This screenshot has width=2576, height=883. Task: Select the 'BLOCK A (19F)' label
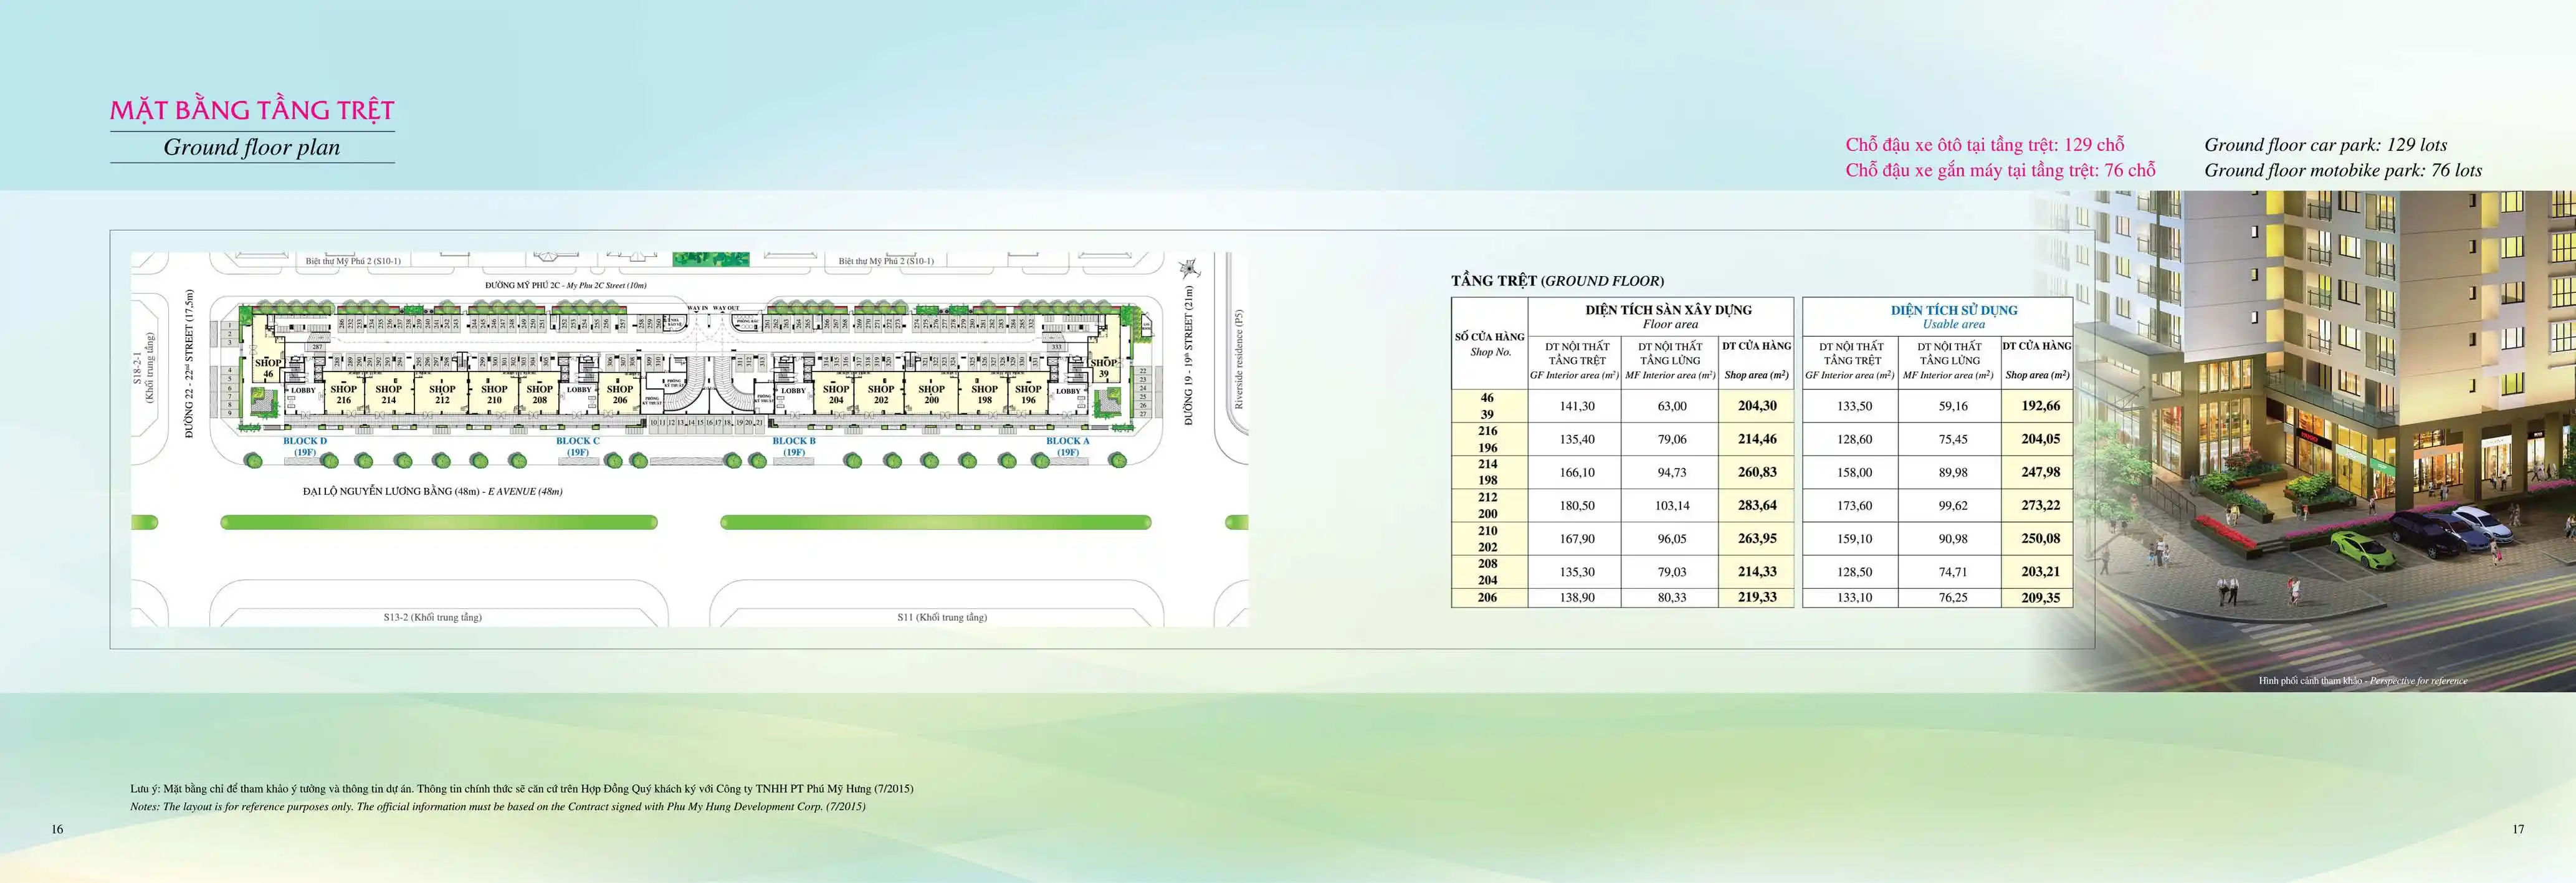1068,446
